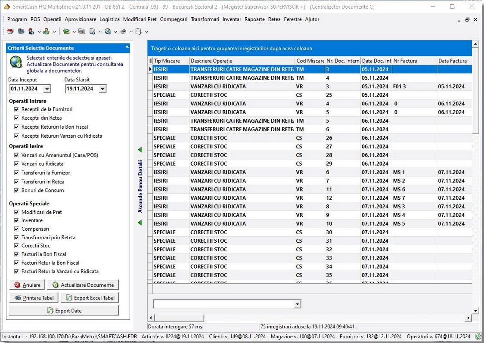Open dropdown next to clipboard icon
This screenshot has height=343, width=484.
(x=100, y=31)
